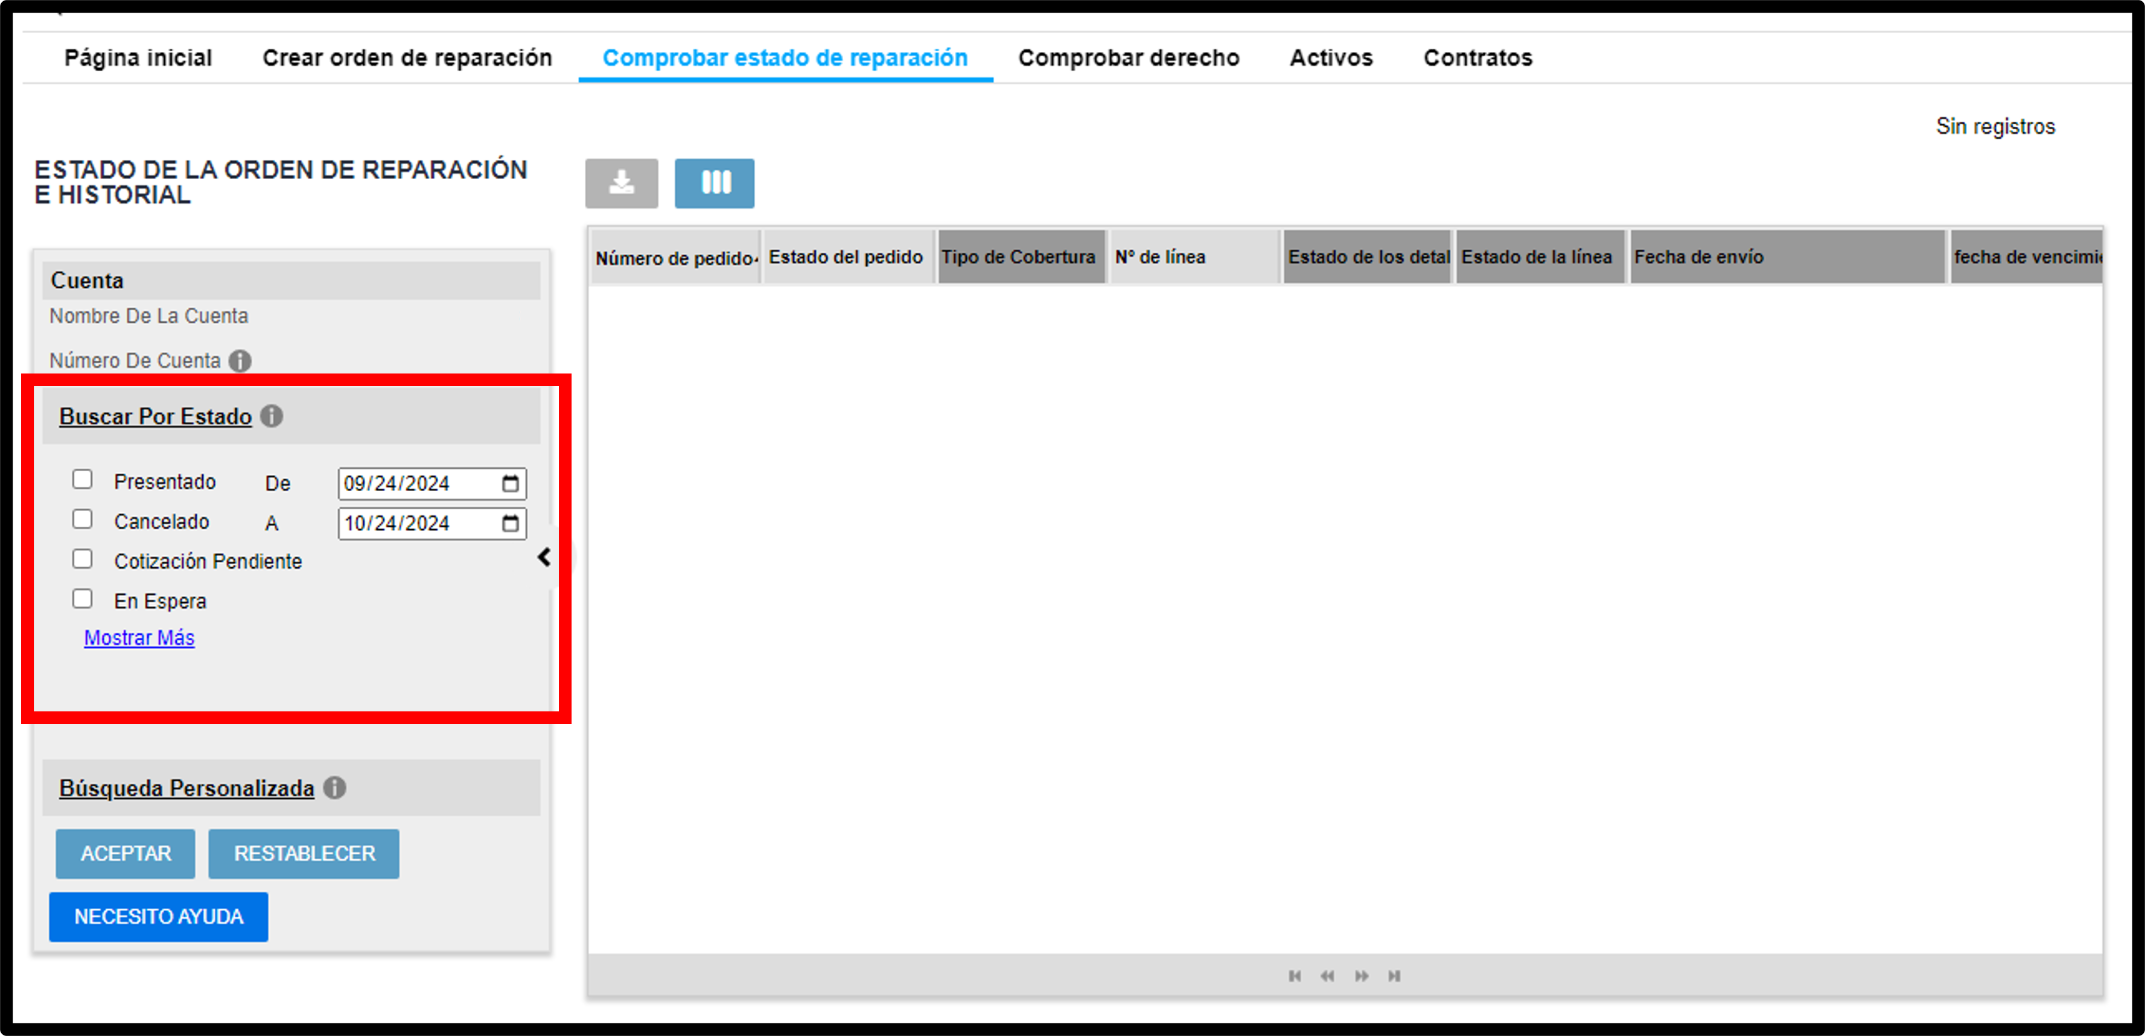Go to previous page pagination arrow

point(1327,975)
